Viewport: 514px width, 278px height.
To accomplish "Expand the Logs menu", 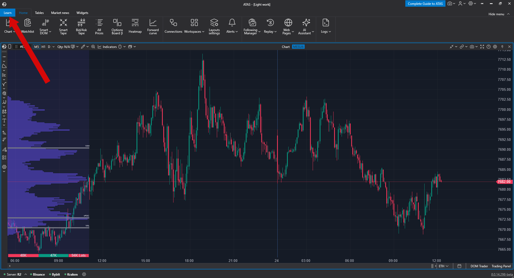I will coord(326,26).
